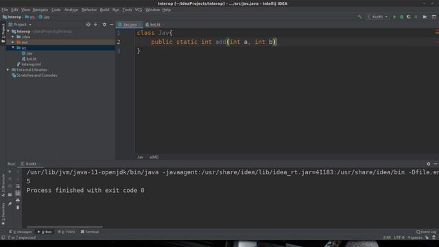This screenshot has width=439, height=247.
Task: Click the Build Project hammer icon
Action: pos(359,16)
